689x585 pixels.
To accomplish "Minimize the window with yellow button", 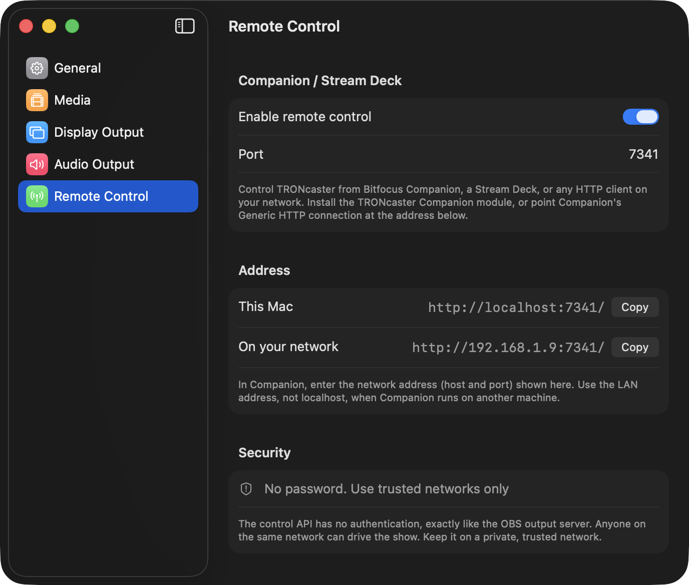I will tap(49, 26).
